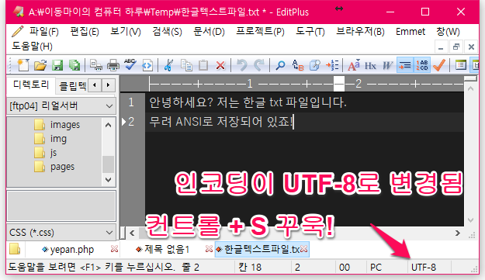Expand the [ftp04] 리얼서버 dropdown
485x280 pixels.
point(109,106)
